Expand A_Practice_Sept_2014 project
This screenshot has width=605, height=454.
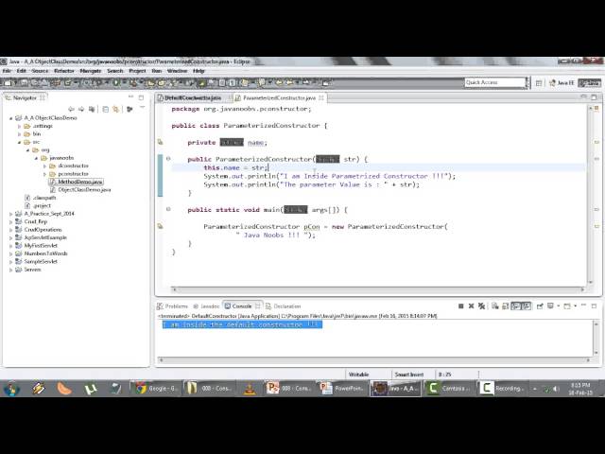click(x=10, y=214)
